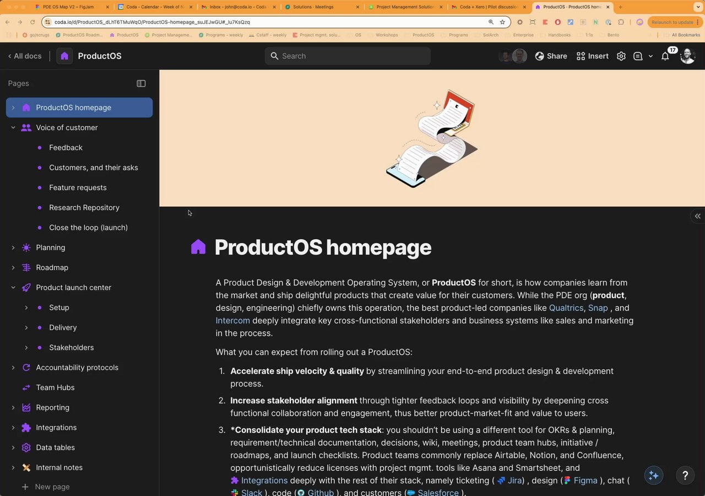Open notifications bell with 17 badge
705x496 pixels.
coord(666,56)
